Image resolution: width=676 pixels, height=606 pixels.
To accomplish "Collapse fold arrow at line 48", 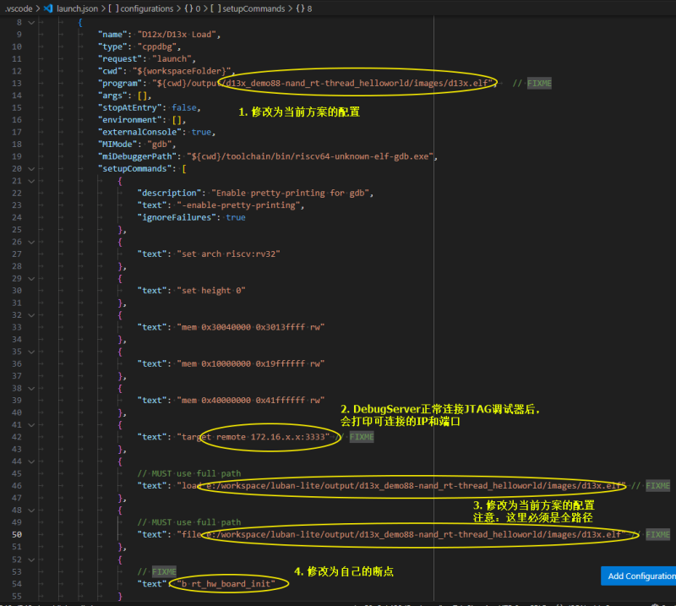I will (31, 510).
